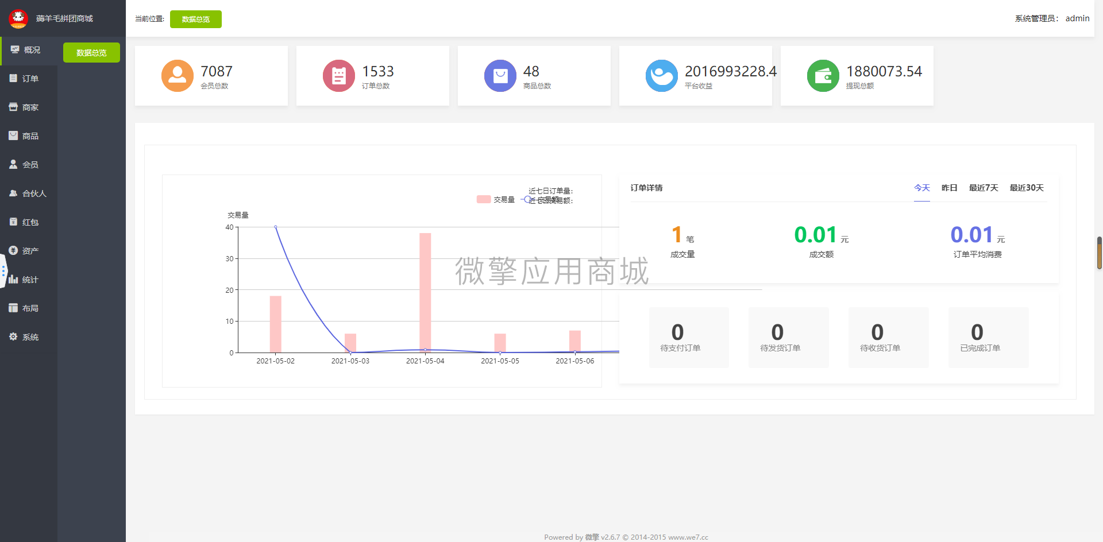This screenshot has width=1103, height=542.
Task: Open the 待支付订单 card
Action: [x=689, y=337]
